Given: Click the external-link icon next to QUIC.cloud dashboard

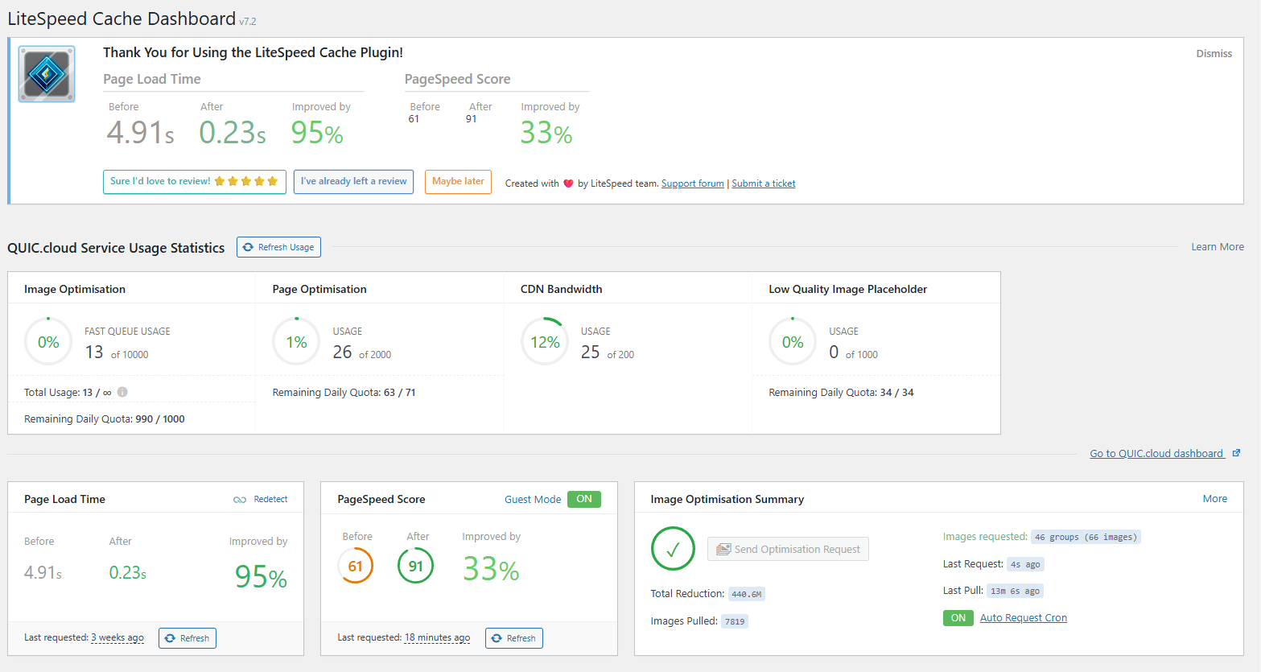Looking at the screenshot, I should tap(1235, 452).
